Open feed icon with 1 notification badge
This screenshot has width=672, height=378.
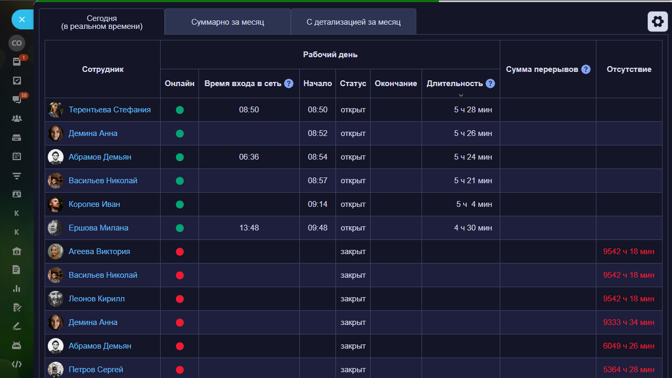pos(17,62)
